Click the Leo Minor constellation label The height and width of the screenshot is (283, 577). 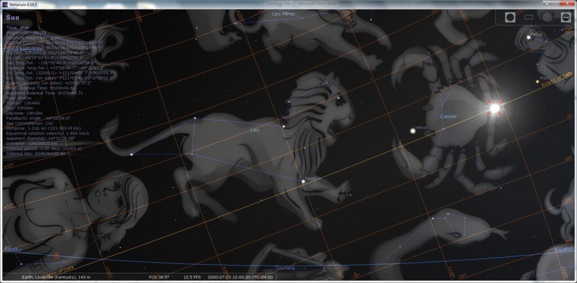point(283,14)
